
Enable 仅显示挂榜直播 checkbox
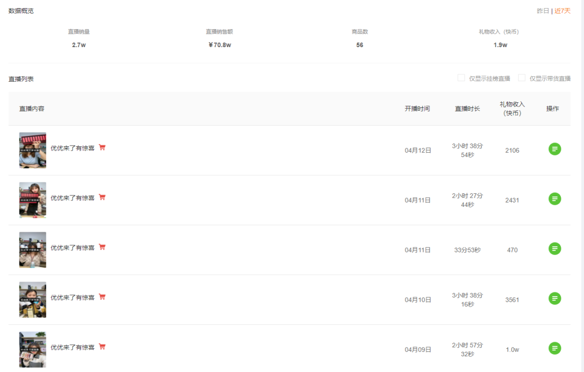461,77
